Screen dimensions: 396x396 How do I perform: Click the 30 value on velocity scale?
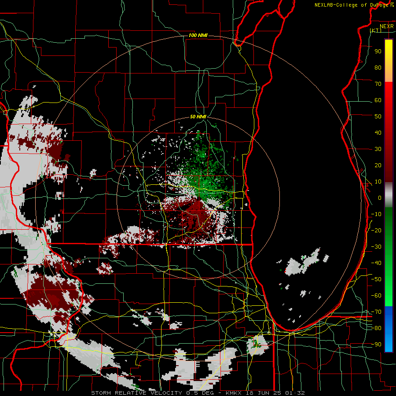pyautogui.click(x=378, y=149)
